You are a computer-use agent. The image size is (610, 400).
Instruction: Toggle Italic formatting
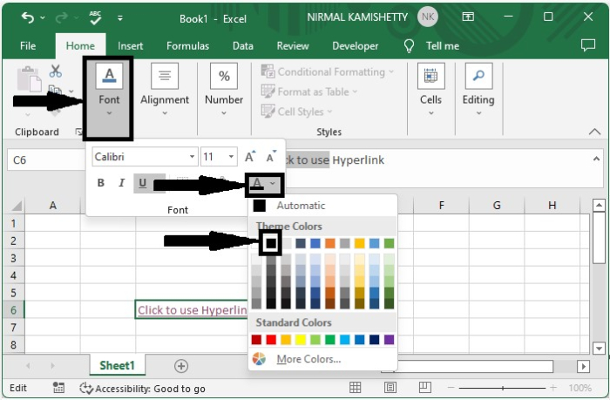121,183
